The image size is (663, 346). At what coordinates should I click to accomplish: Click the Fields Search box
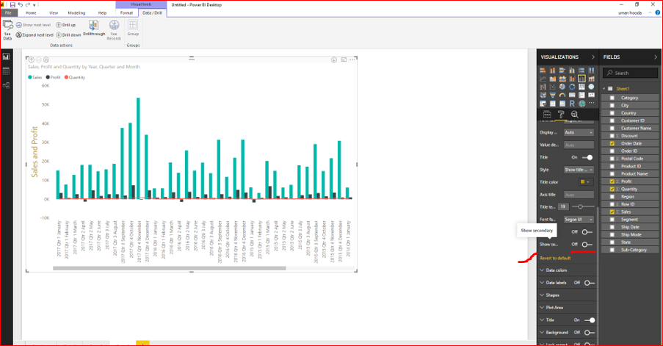631,73
